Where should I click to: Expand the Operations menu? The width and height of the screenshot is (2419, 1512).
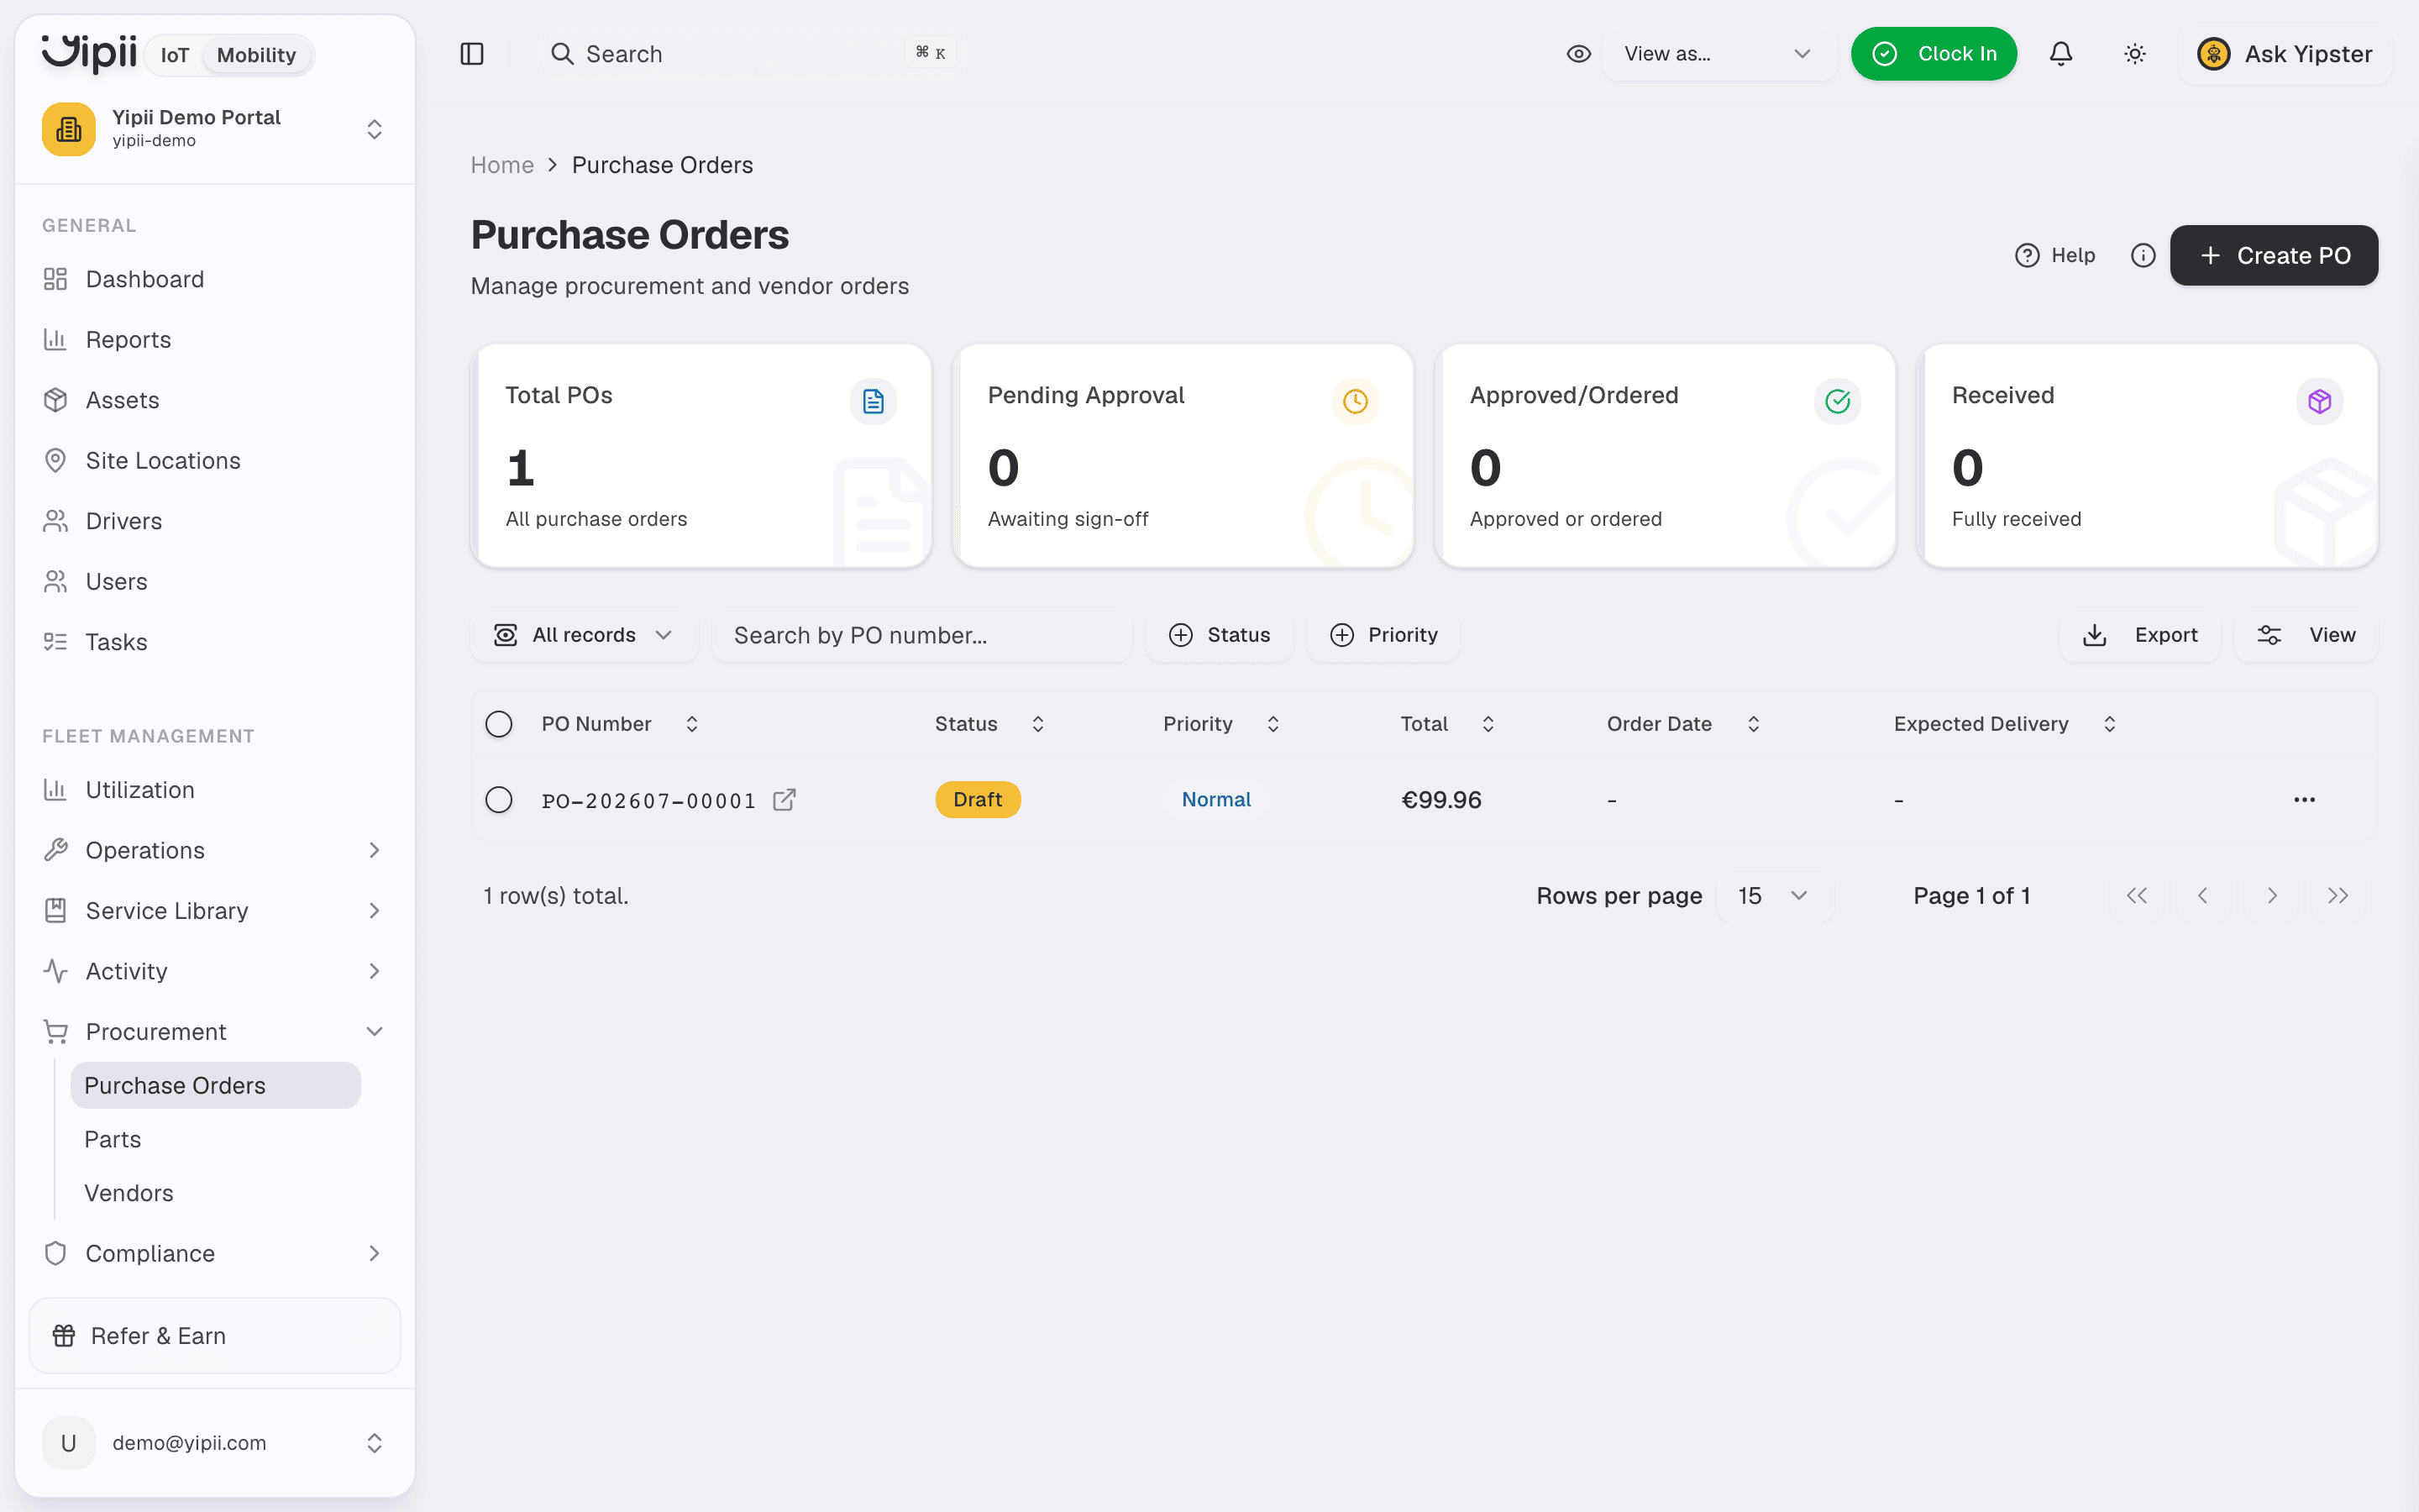214,850
